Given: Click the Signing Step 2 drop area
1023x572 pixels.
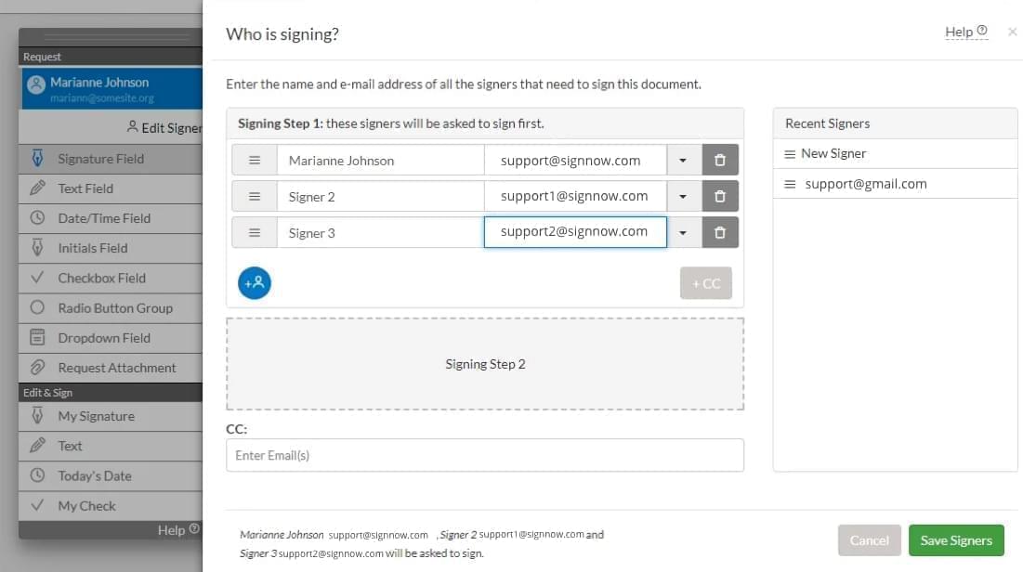Looking at the screenshot, I should 485,364.
